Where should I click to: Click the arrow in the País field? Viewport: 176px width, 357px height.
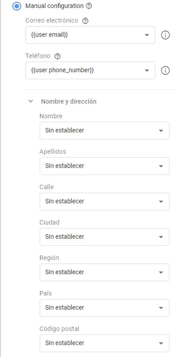click(161, 308)
